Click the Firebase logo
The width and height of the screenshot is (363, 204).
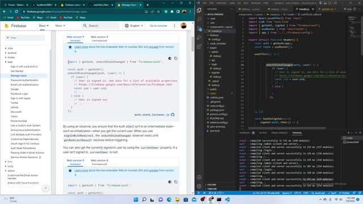click(x=15, y=25)
